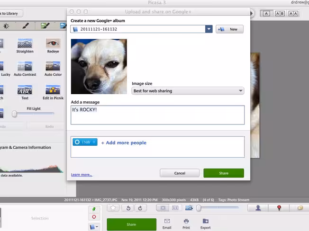Screen dimensions: 309x231
Task: Adjust the Fill Light slider
Action: coord(14,114)
